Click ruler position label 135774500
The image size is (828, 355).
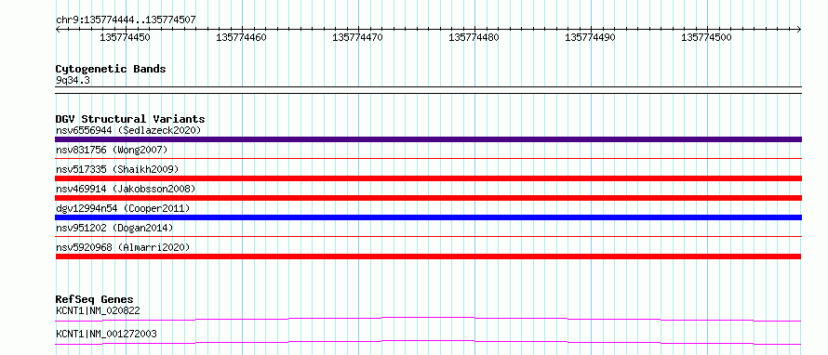[706, 37]
